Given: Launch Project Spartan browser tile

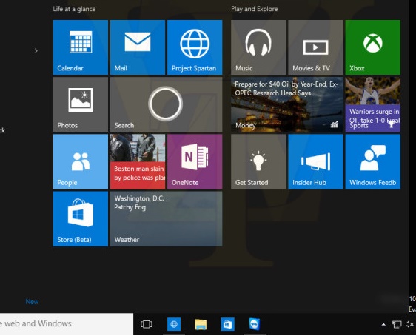Looking at the screenshot, I should click(195, 47).
